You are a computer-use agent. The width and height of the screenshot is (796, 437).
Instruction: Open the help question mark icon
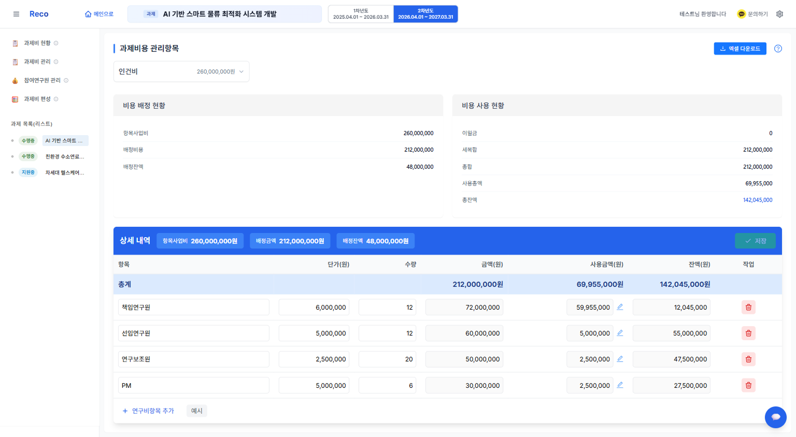778,49
